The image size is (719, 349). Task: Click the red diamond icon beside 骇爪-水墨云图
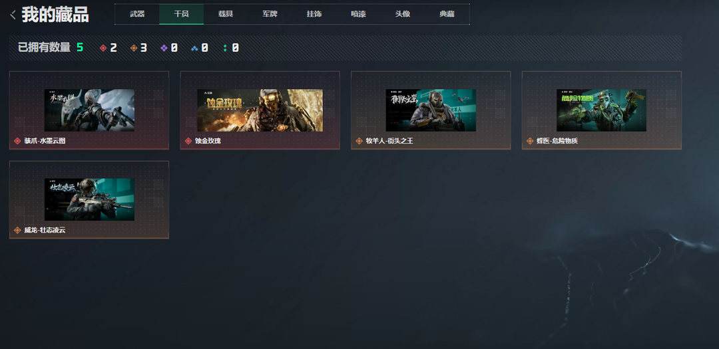[x=17, y=141]
